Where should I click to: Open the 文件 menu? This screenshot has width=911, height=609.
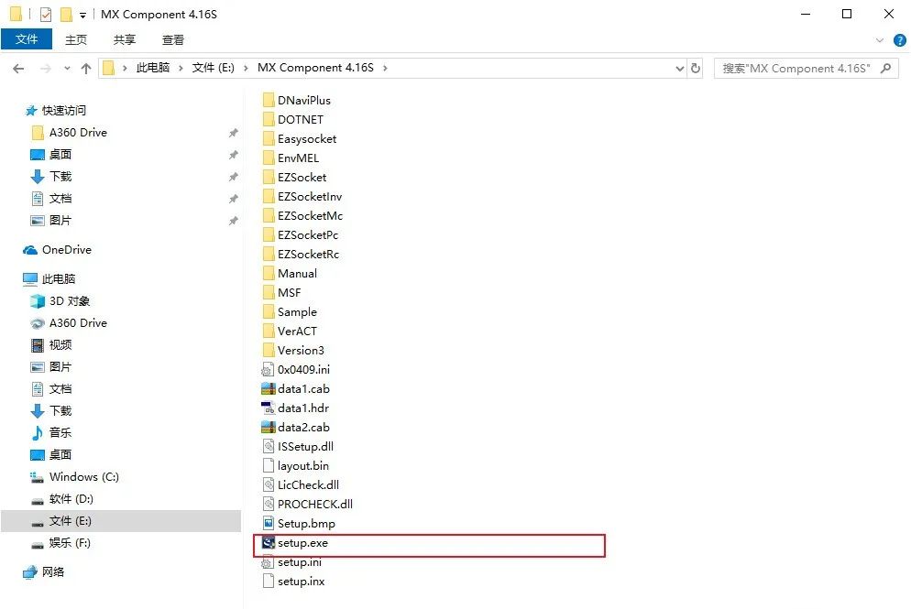[x=27, y=39]
